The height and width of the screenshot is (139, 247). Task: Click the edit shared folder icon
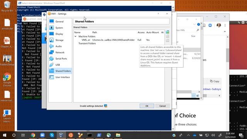pos(167,36)
